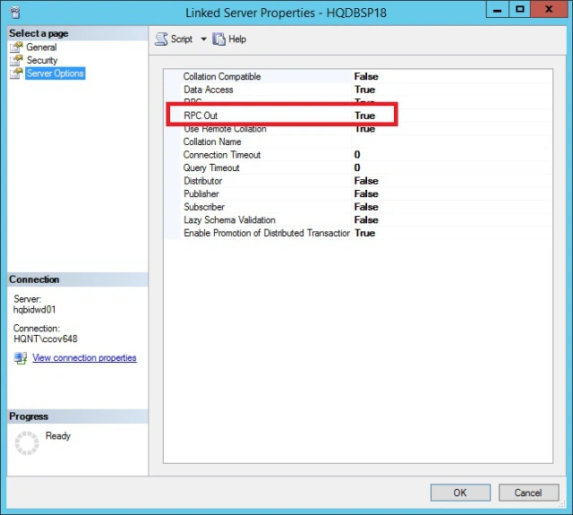Open the Help label in toolbar
The image size is (573, 515).
(237, 39)
